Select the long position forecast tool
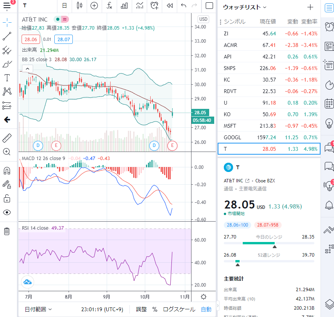 coord(7,105)
